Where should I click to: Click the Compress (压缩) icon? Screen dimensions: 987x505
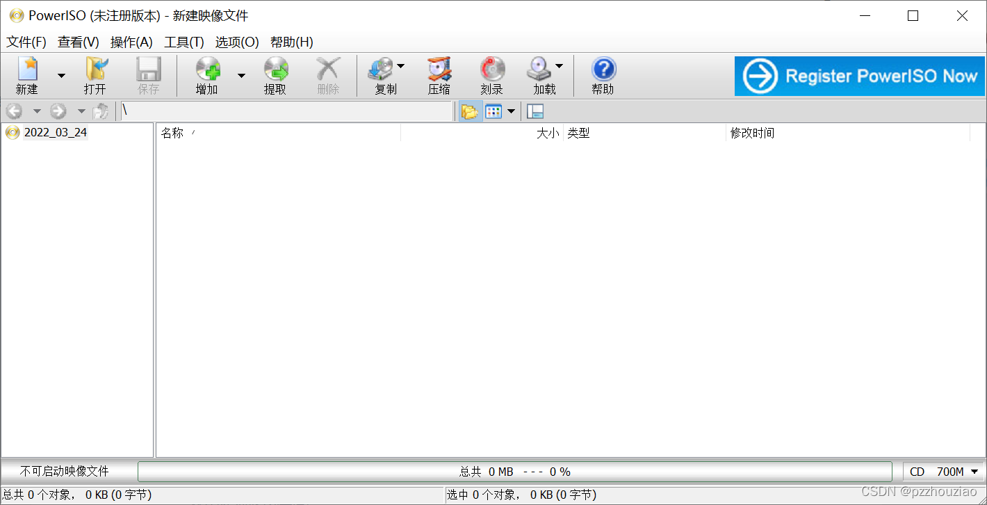(x=439, y=70)
